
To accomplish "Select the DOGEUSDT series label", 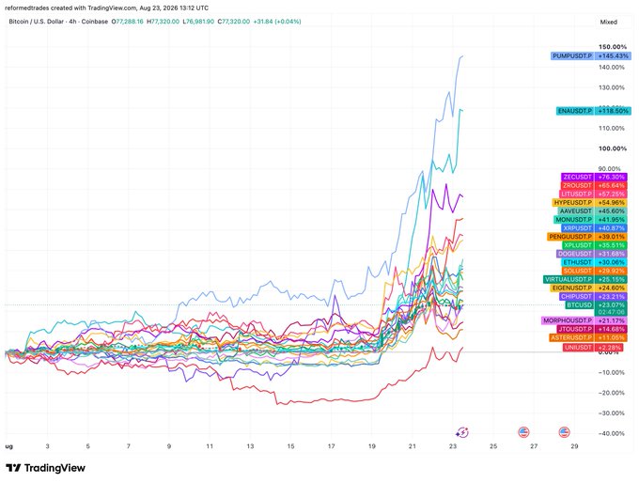I will point(574,254).
